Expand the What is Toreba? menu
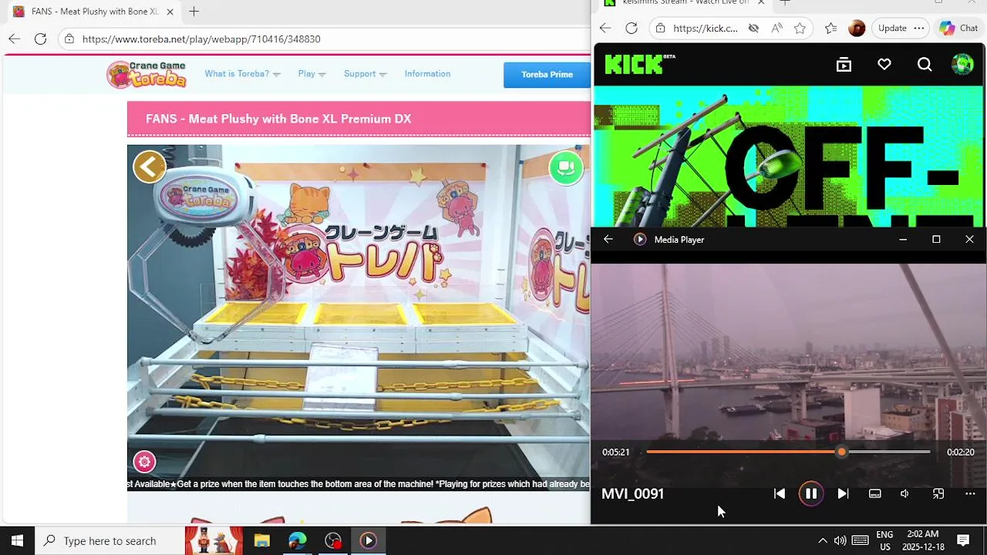Viewport: 987px width, 555px height. 242,74
